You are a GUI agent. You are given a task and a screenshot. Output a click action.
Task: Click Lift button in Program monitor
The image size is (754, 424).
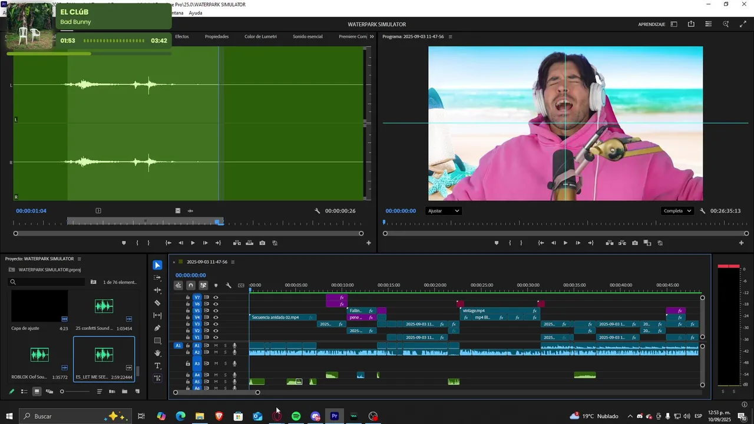609,243
